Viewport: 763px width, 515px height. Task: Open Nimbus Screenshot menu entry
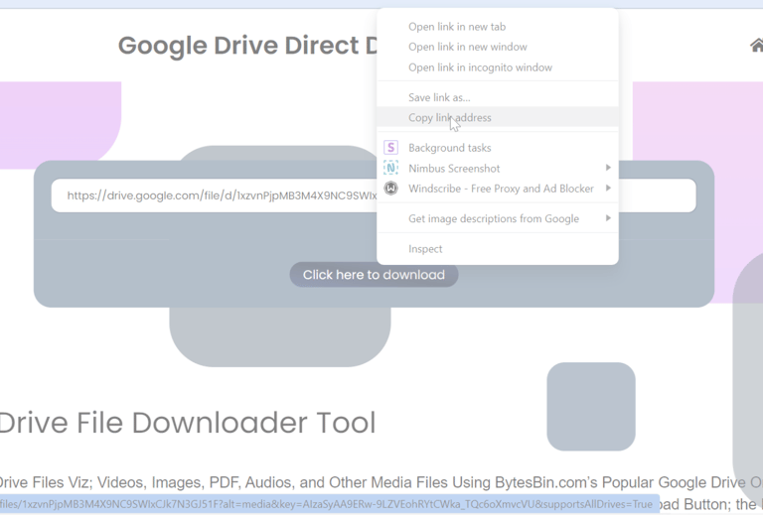pos(498,168)
